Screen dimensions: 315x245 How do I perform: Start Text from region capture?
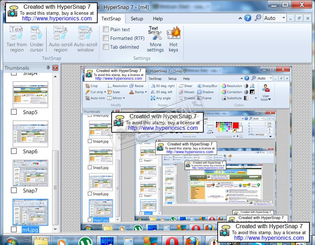[17, 39]
